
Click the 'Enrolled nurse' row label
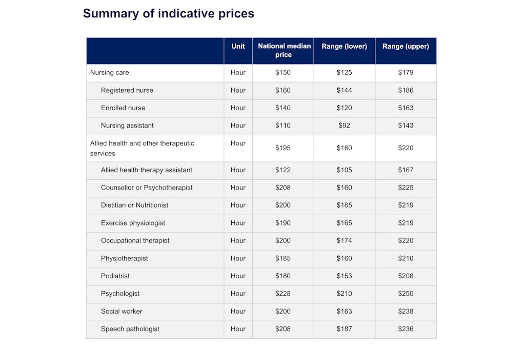123,108
